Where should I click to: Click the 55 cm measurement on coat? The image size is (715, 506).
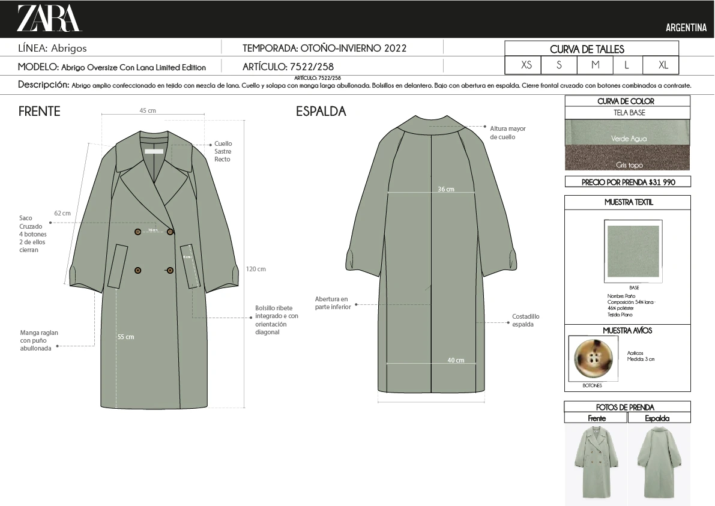(126, 337)
